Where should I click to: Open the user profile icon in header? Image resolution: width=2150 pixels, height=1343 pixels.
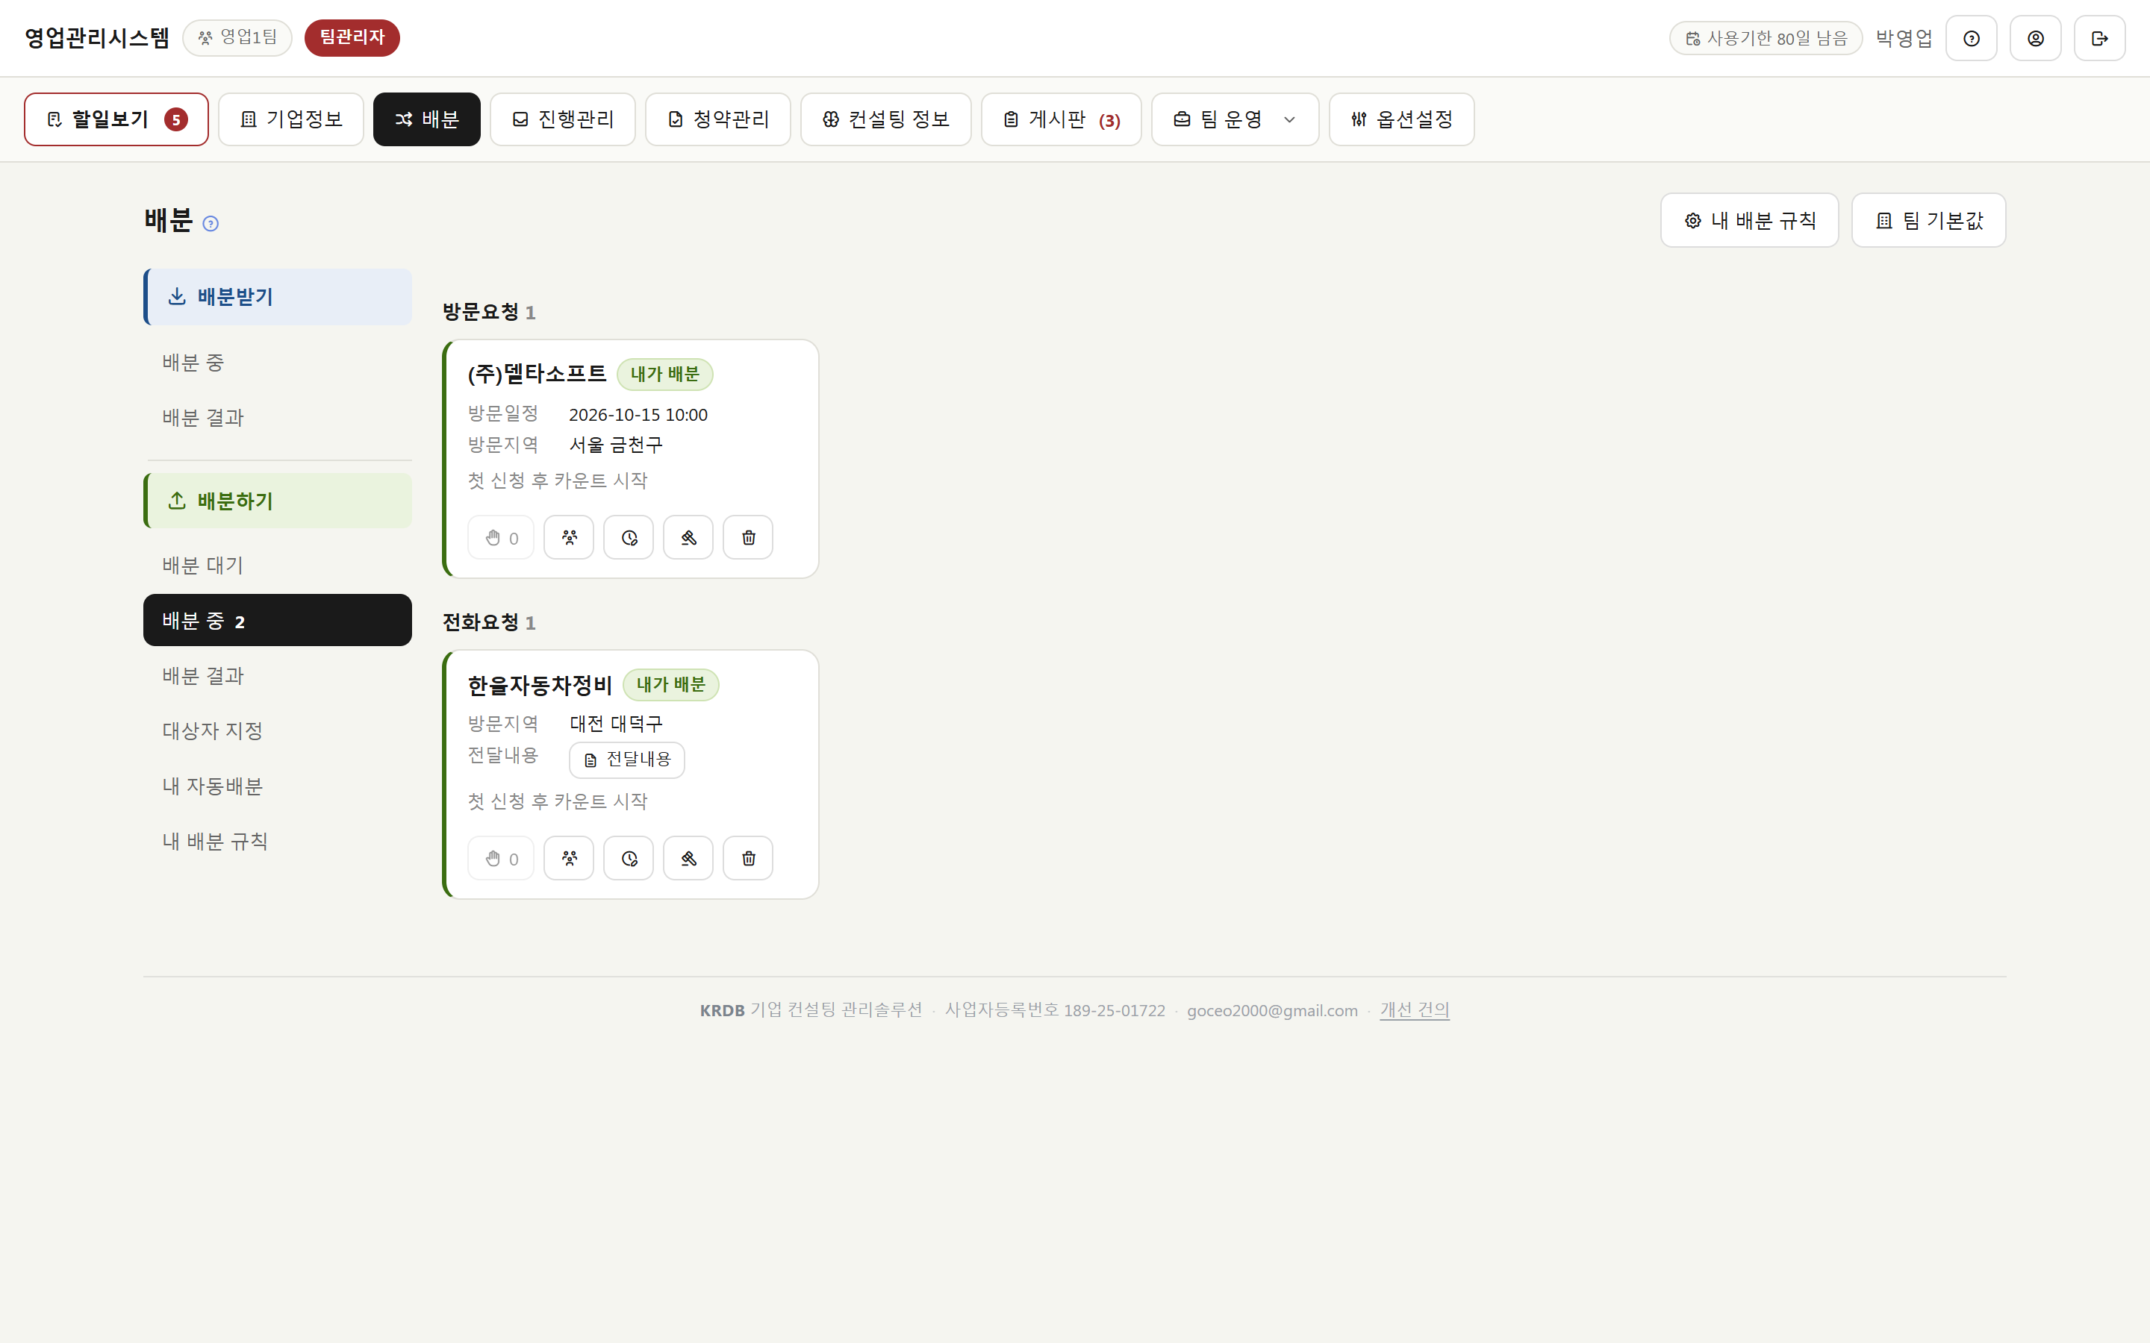pyautogui.click(x=2035, y=38)
